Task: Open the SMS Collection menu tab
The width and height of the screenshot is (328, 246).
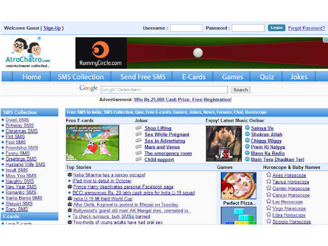Action: (81, 77)
